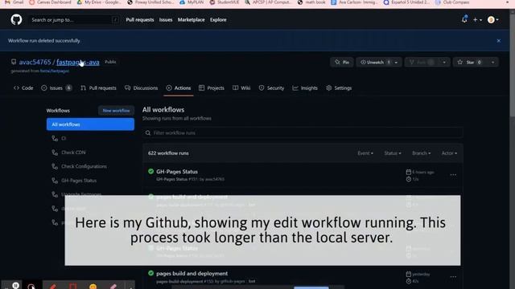The image size is (515, 289).
Task: Switch to the repository Pull requests tab
Action: [x=98, y=88]
